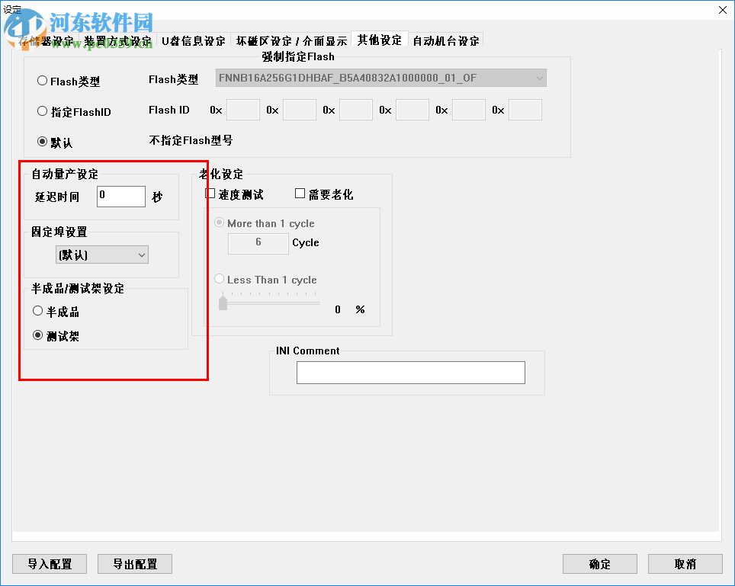Switch to the U盘信息设定 tab
Image resolution: width=735 pixels, height=586 pixels.
coord(193,41)
